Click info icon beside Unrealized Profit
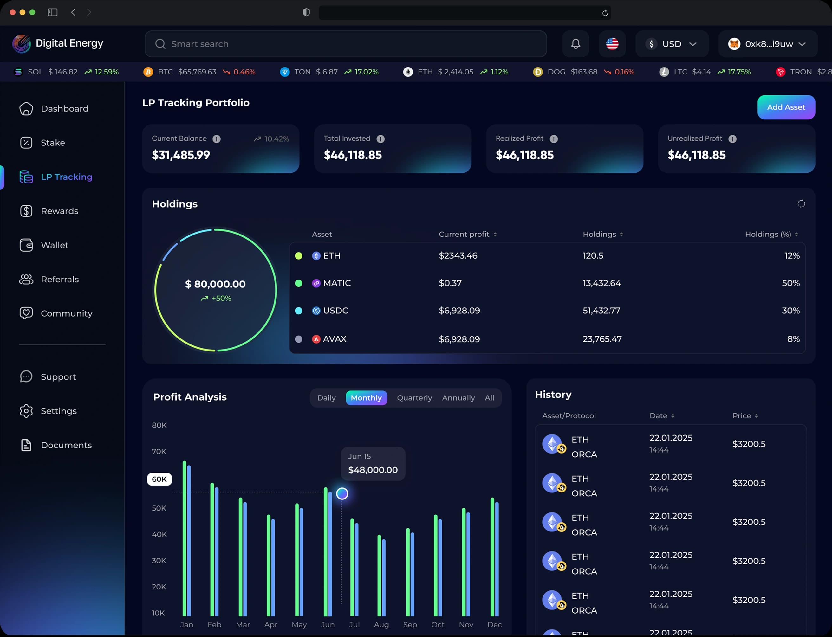Screen dimensions: 832x637 (732, 139)
